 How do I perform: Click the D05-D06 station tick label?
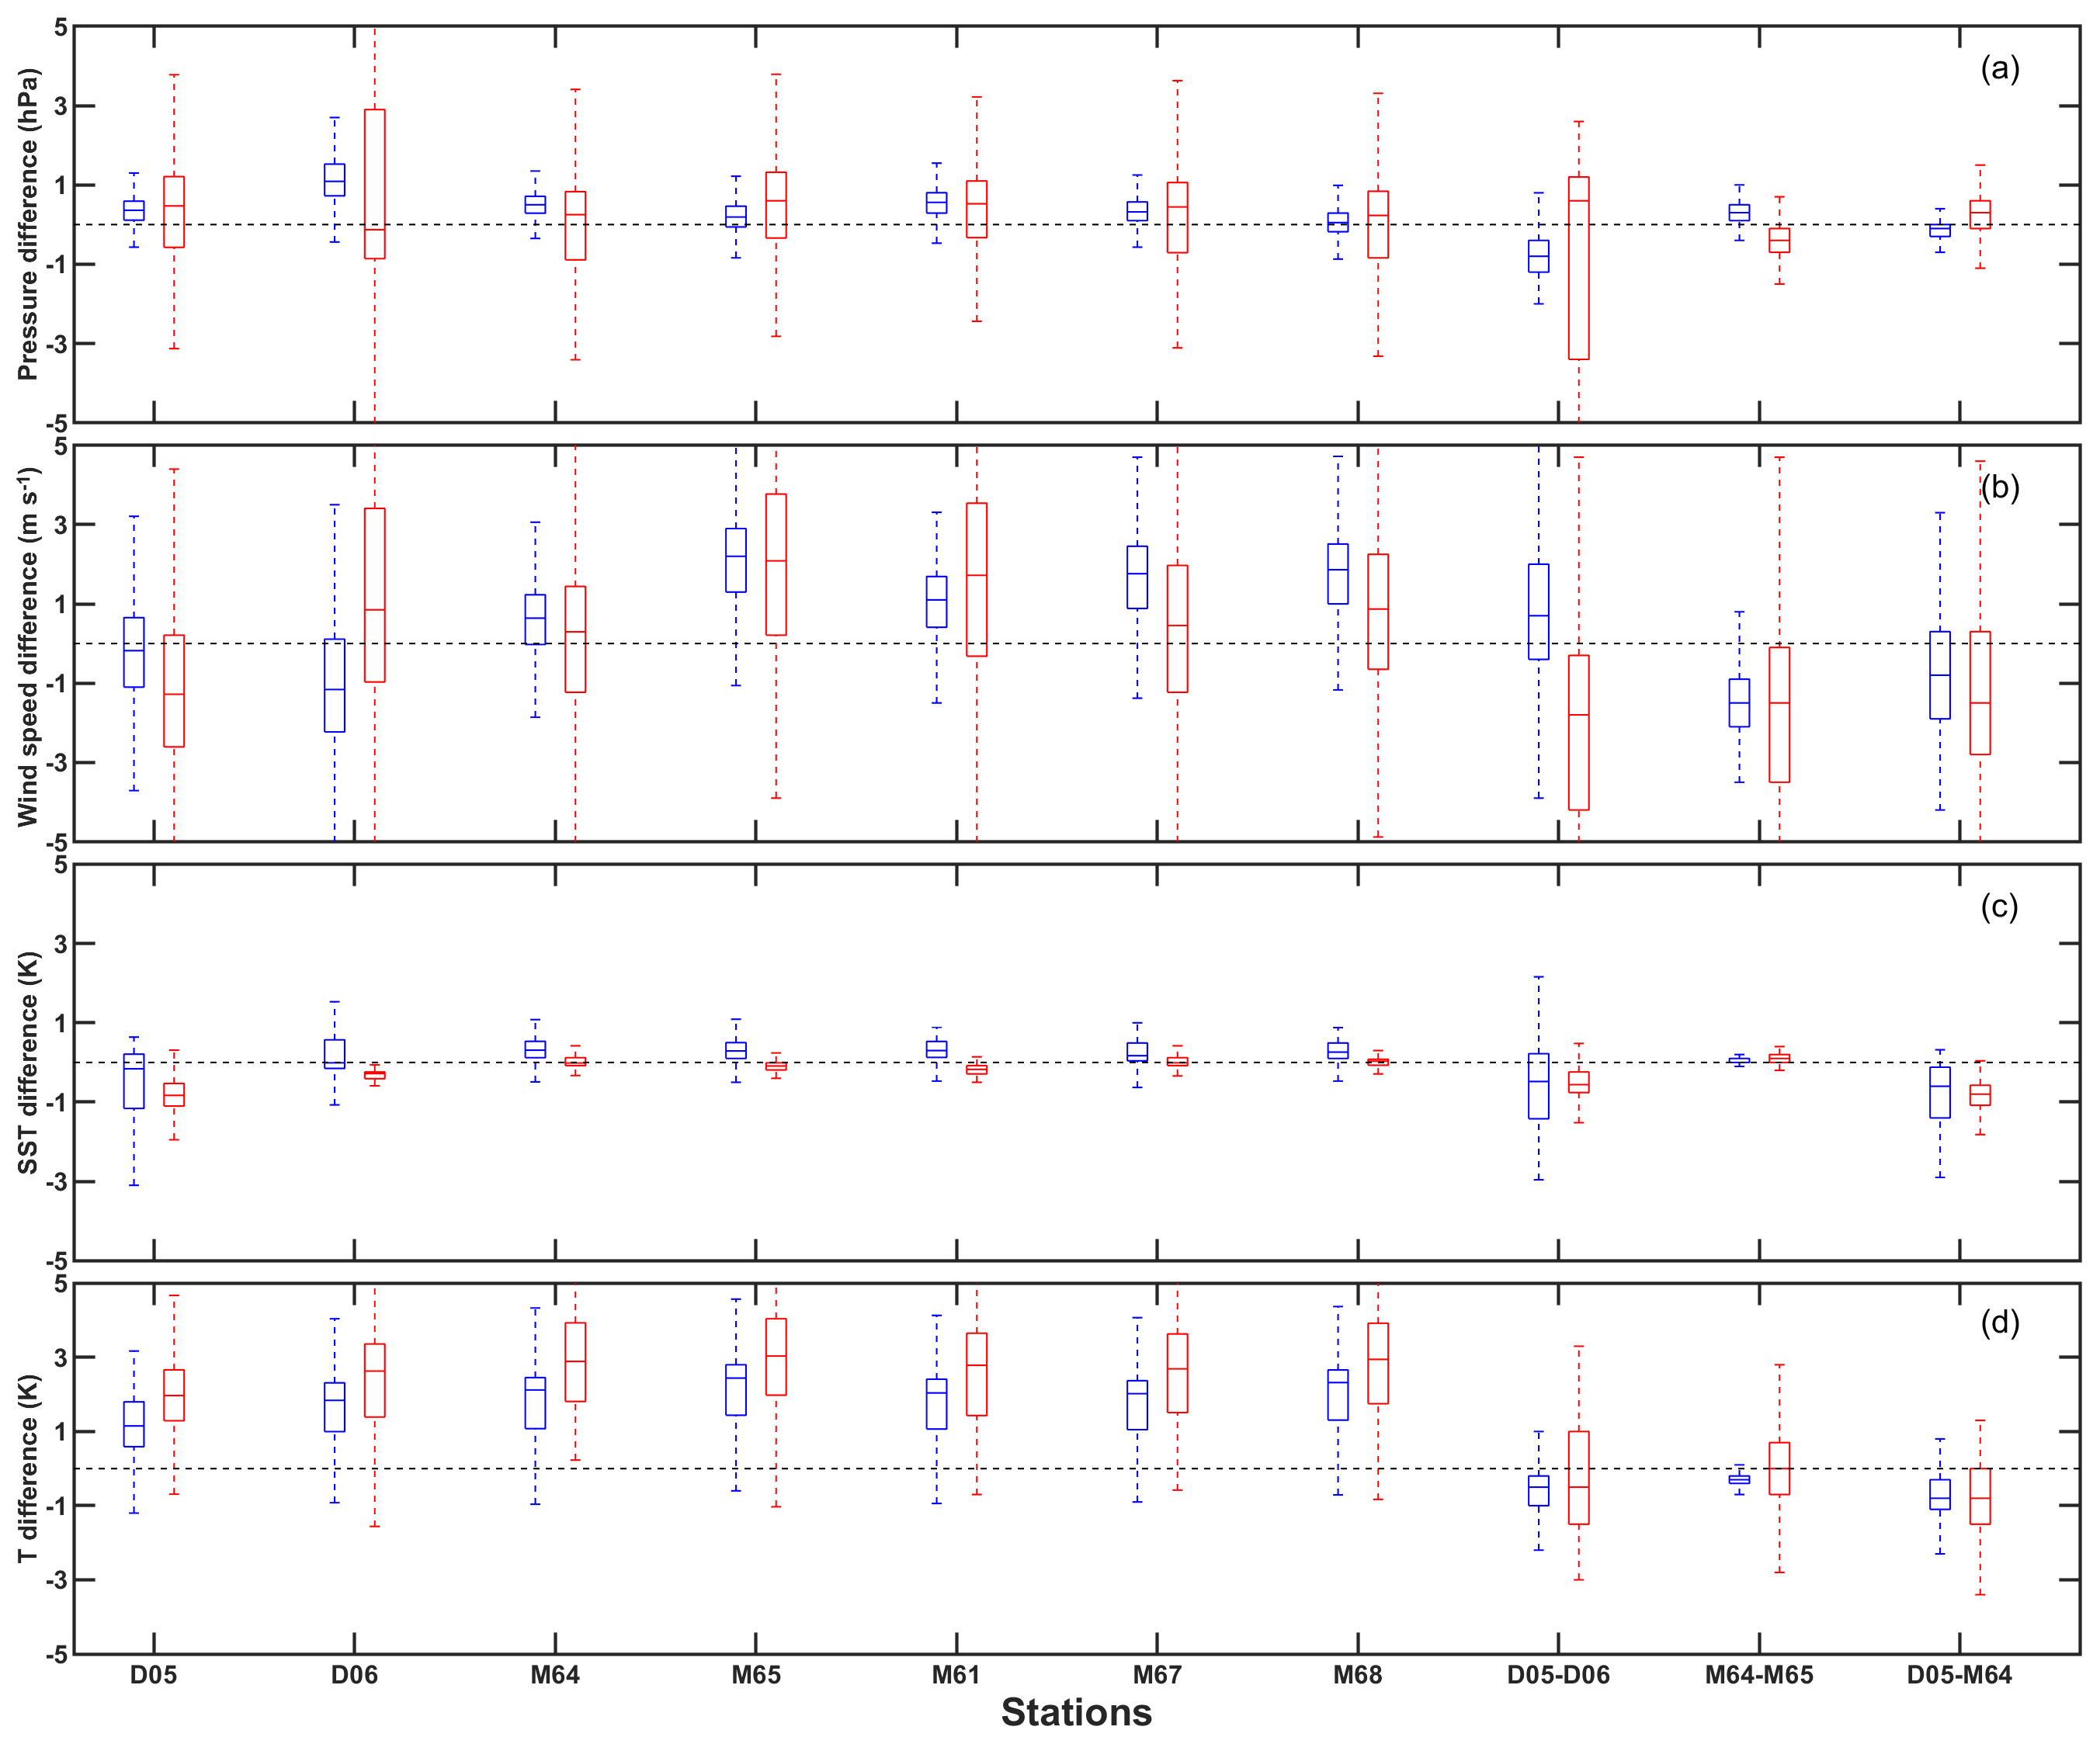point(1558,1674)
